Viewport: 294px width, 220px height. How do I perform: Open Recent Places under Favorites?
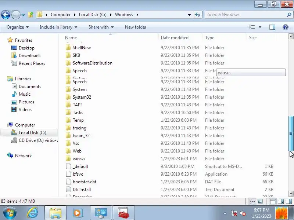coord(32,63)
